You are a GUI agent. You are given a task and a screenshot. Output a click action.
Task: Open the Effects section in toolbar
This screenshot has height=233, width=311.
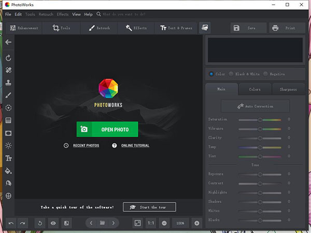coord(136,28)
